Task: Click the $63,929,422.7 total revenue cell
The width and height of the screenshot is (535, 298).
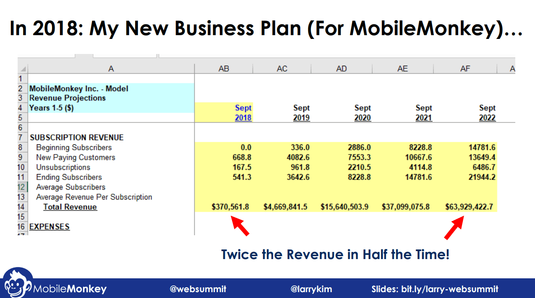Action: tap(465, 207)
